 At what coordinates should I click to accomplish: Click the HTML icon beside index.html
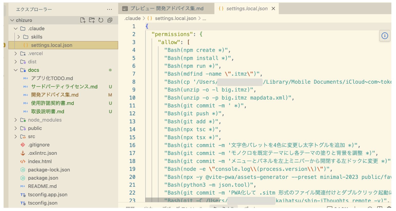coord(23,161)
